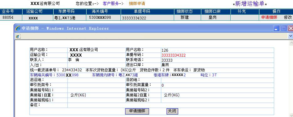Click the 申请捆绑 submit button in the form
The height and width of the screenshot is (117, 293).
pyautogui.click(x=137, y=111)
